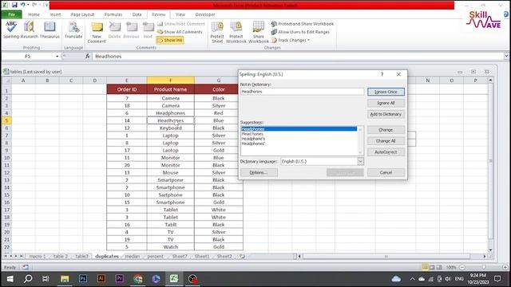Viewport: 511px width, 287px height.
Task: Click Allow Users to Edit Ranges
Action: [x=300, y=32]
